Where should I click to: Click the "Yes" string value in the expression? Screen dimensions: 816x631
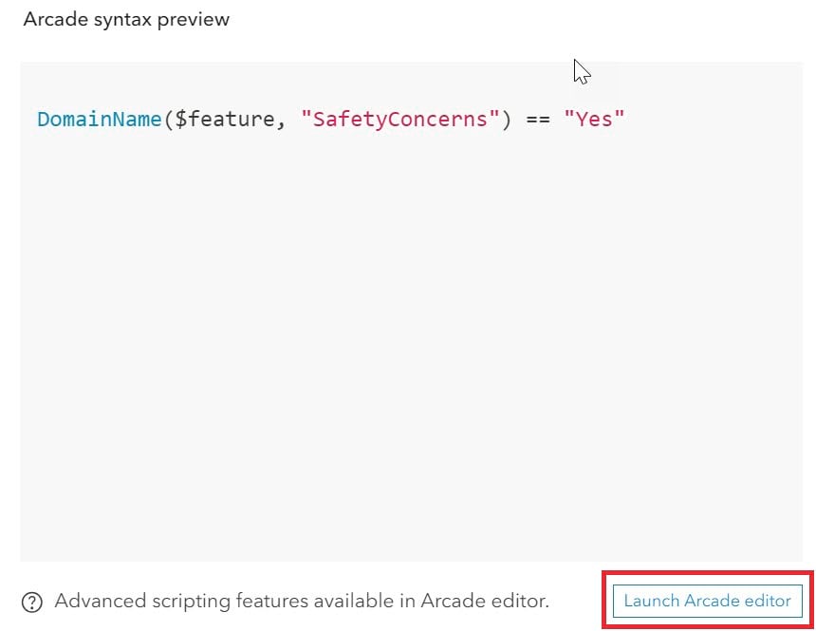[593, 119]
